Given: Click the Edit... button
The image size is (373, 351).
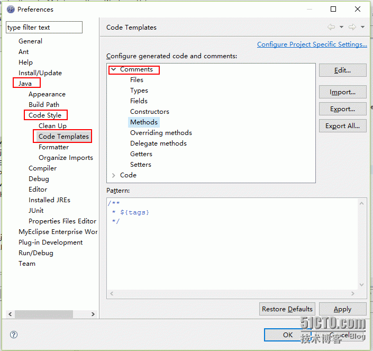Looking at the screenshot, I should click(342, 70).
